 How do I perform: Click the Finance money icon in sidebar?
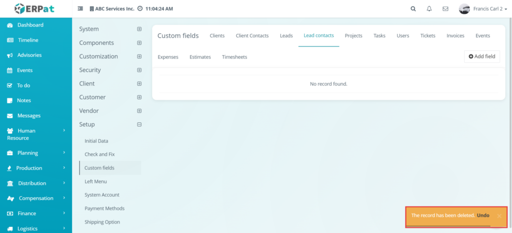coord(10,214)
